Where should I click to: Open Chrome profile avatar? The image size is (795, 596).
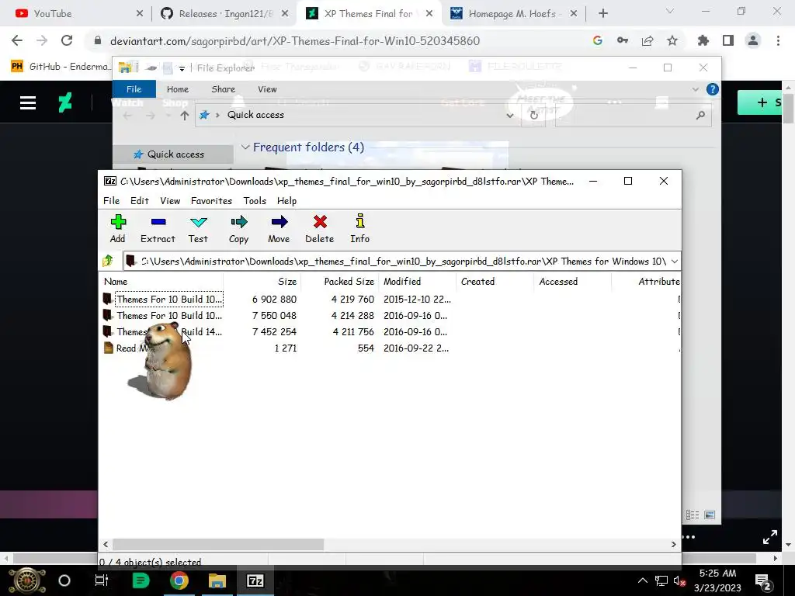(753, 40)
